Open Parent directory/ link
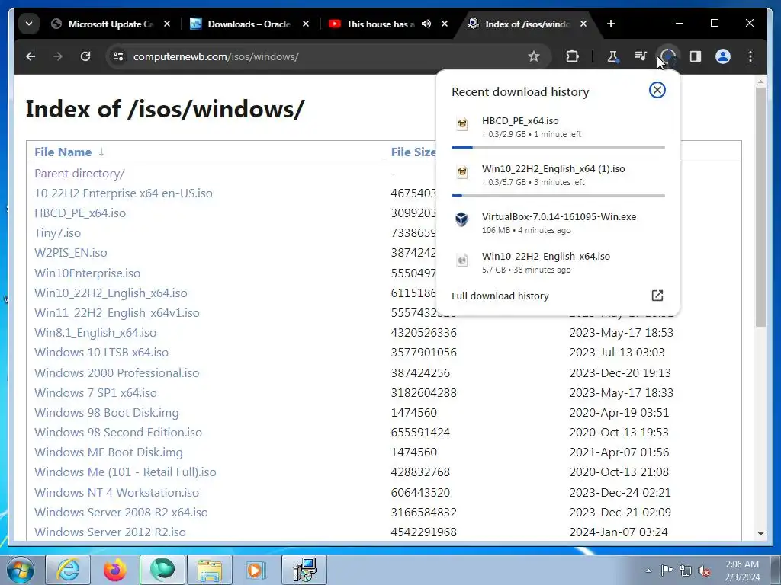Image resolution: width=781 pixels, height=585 pixels. 79,173
